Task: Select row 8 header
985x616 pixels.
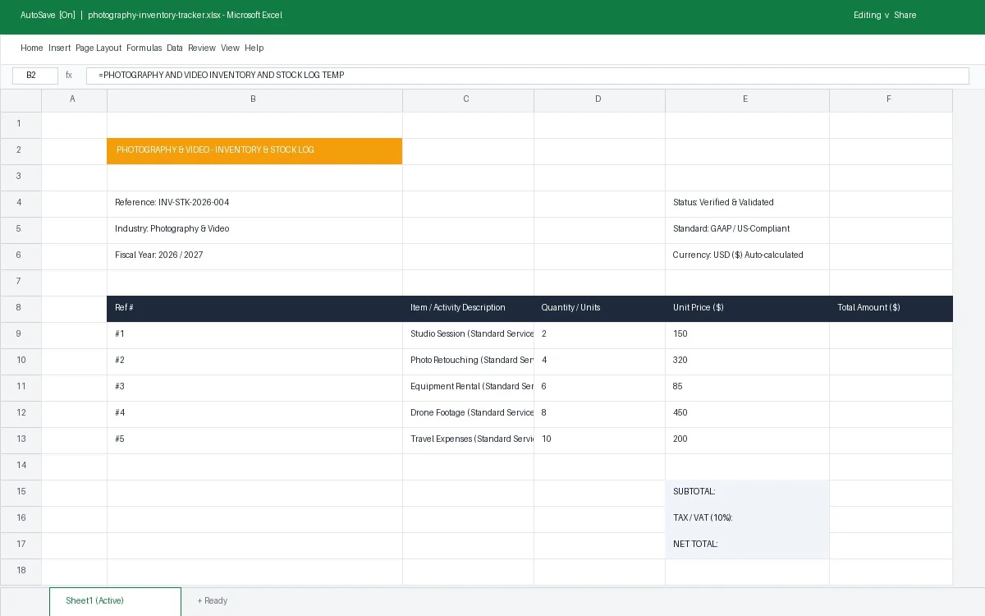Action: point(21,309)
